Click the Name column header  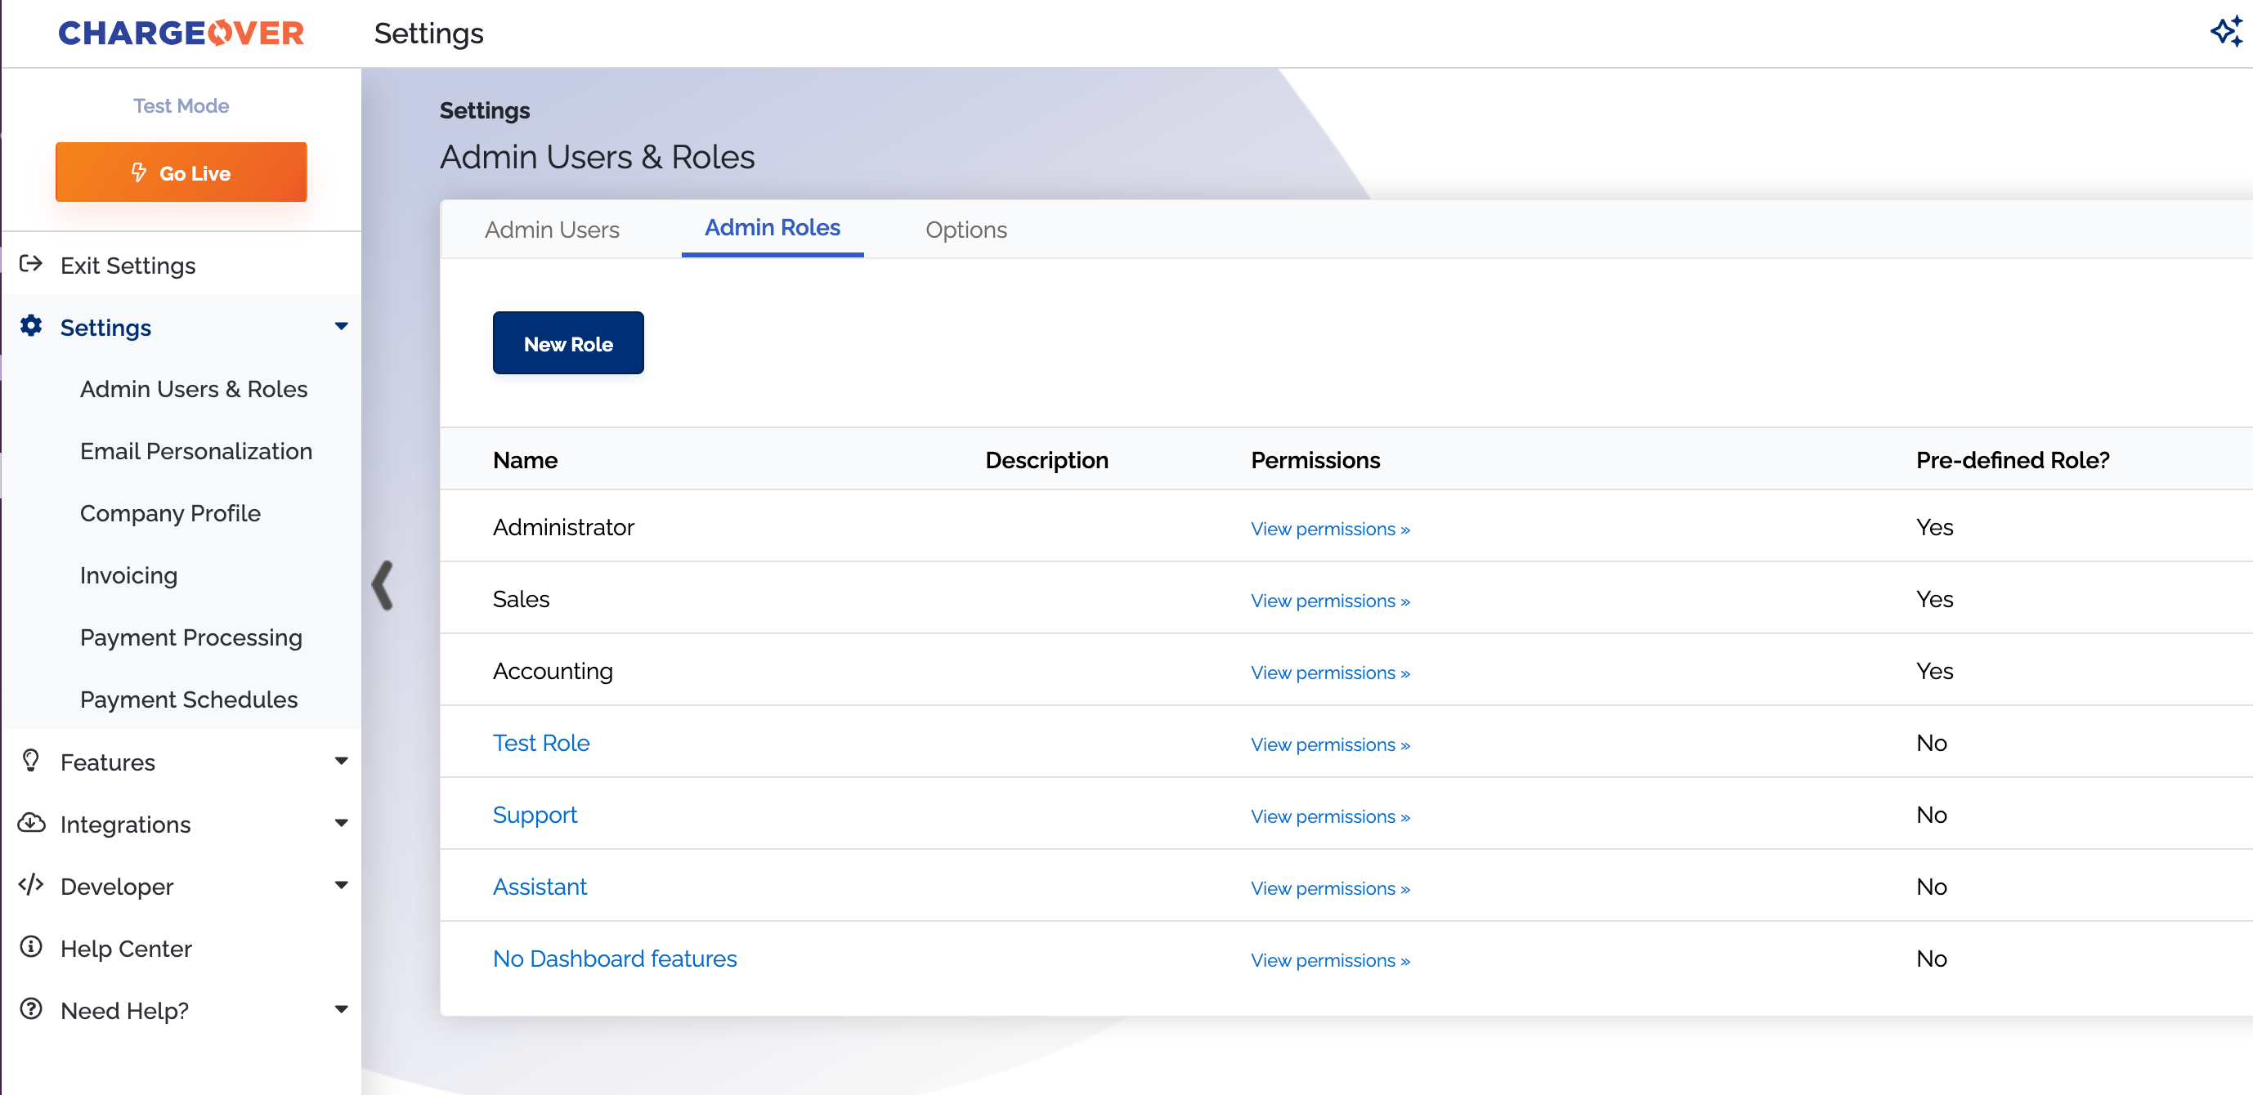526,460
